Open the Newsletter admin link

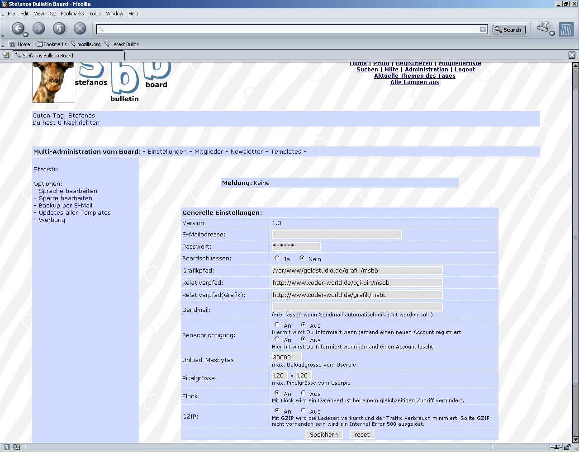point(247,152)
